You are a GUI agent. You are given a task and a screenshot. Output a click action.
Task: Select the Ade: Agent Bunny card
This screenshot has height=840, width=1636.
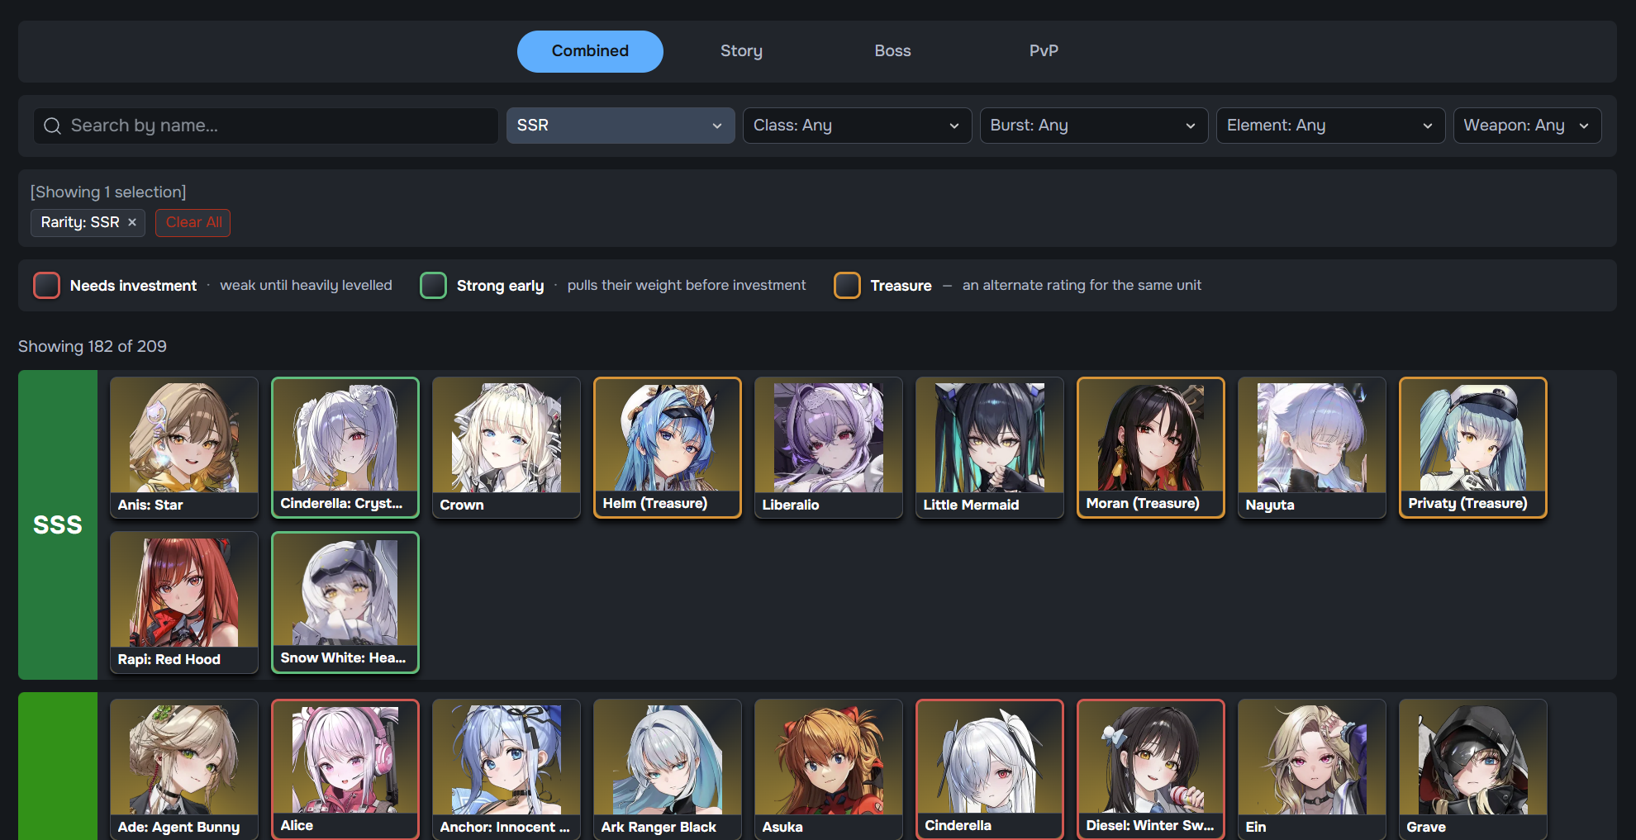point(184,769)
